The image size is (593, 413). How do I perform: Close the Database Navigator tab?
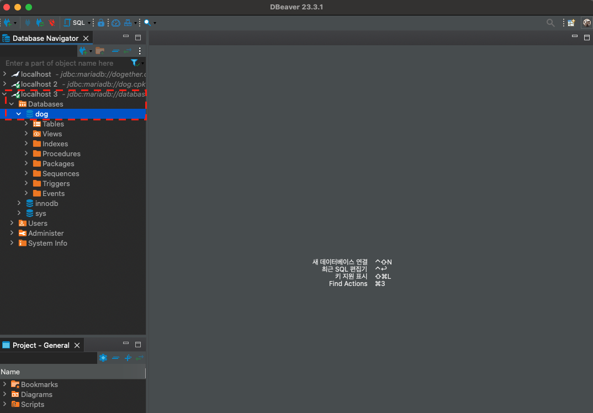point(86,38)
